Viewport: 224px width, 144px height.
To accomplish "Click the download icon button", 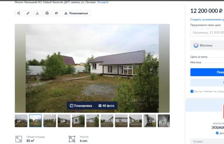I will tap(37, 13).
